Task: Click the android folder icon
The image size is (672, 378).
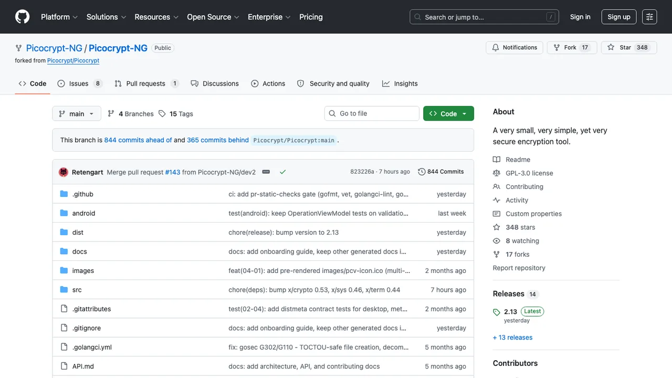Action: 64,213
